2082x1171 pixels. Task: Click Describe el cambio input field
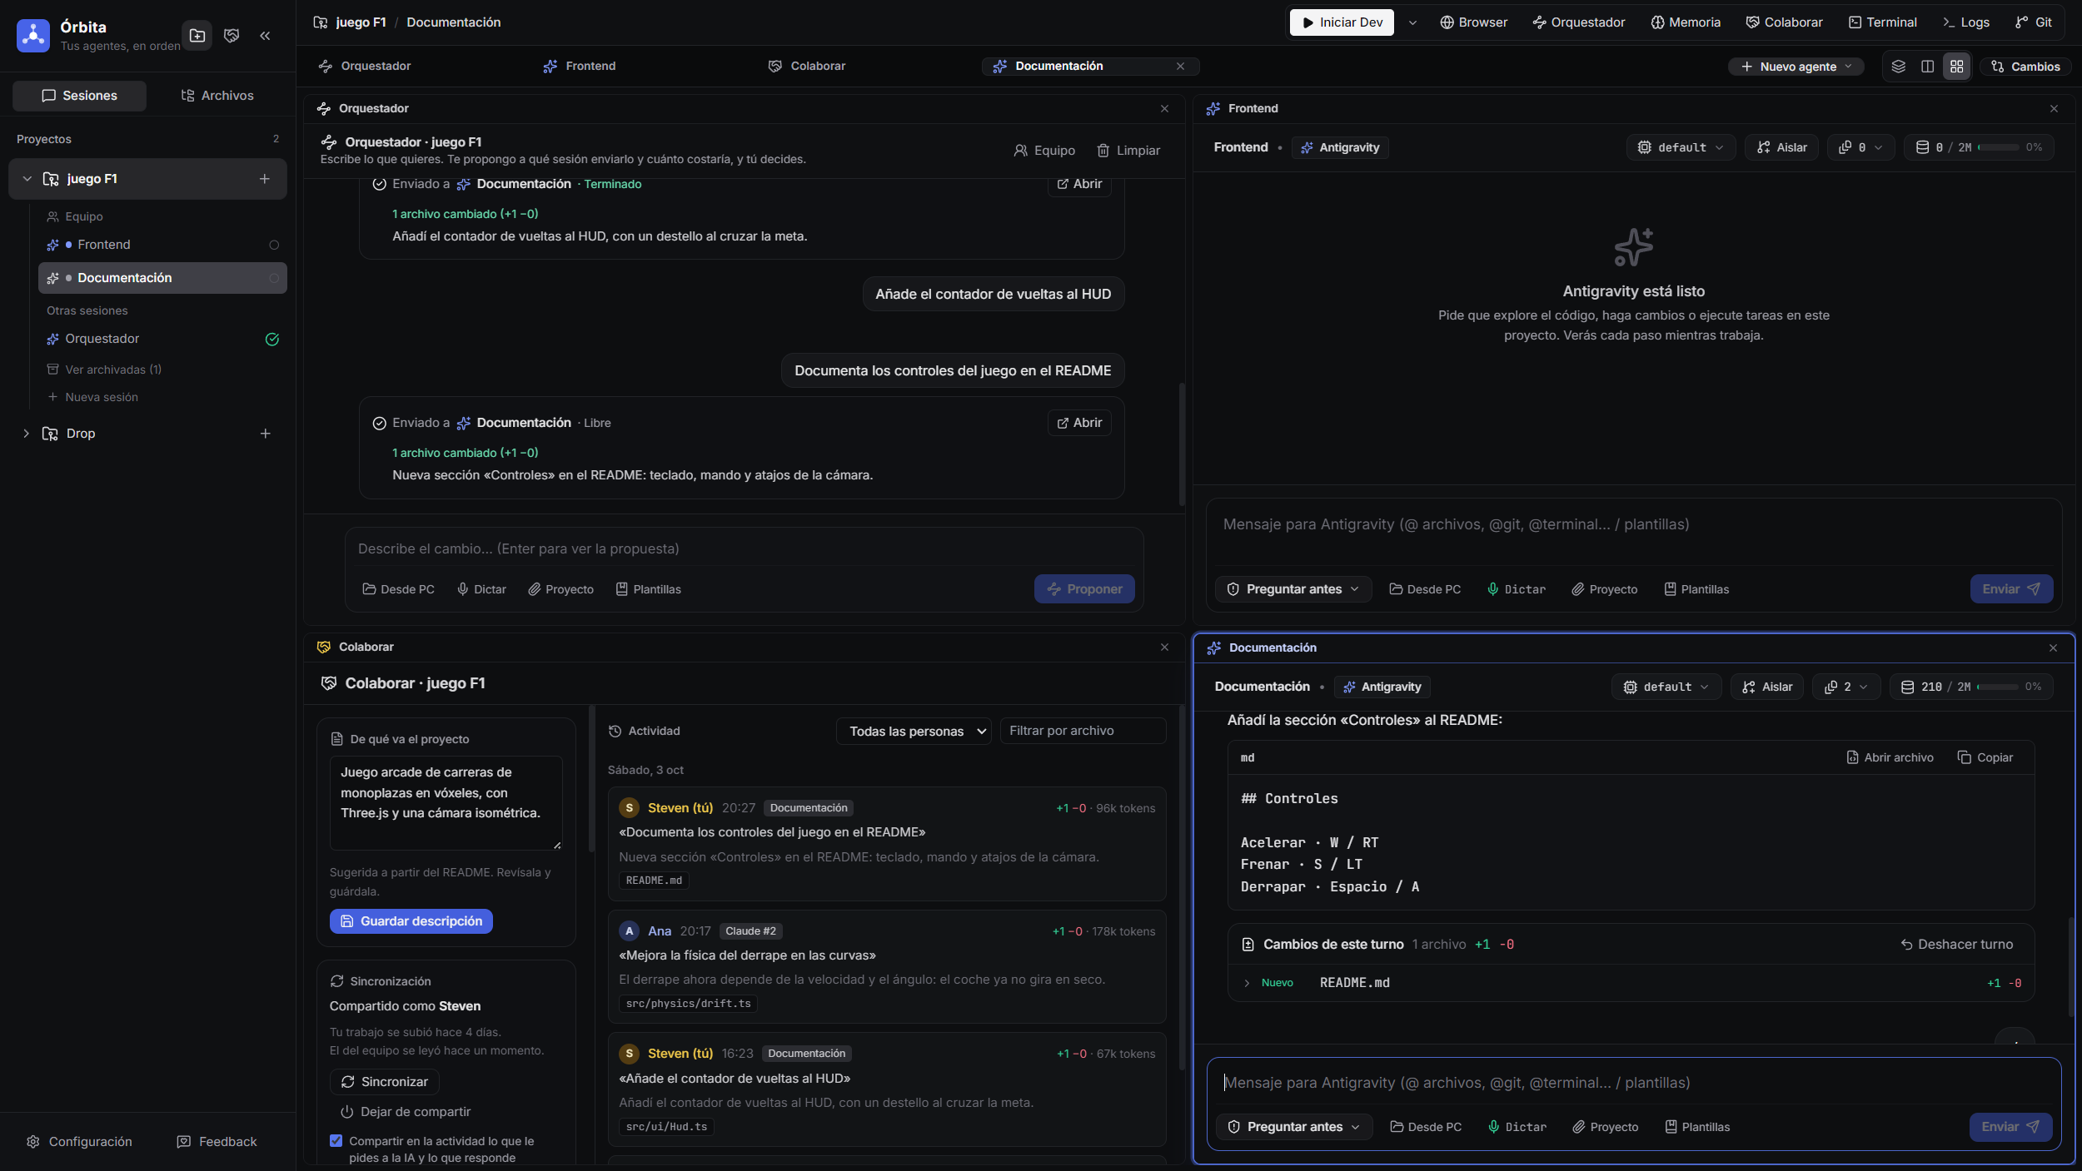point(744,549)
